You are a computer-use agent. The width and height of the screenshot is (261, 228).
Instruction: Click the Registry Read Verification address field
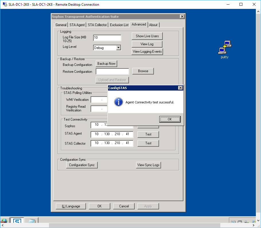coord(99,109)
